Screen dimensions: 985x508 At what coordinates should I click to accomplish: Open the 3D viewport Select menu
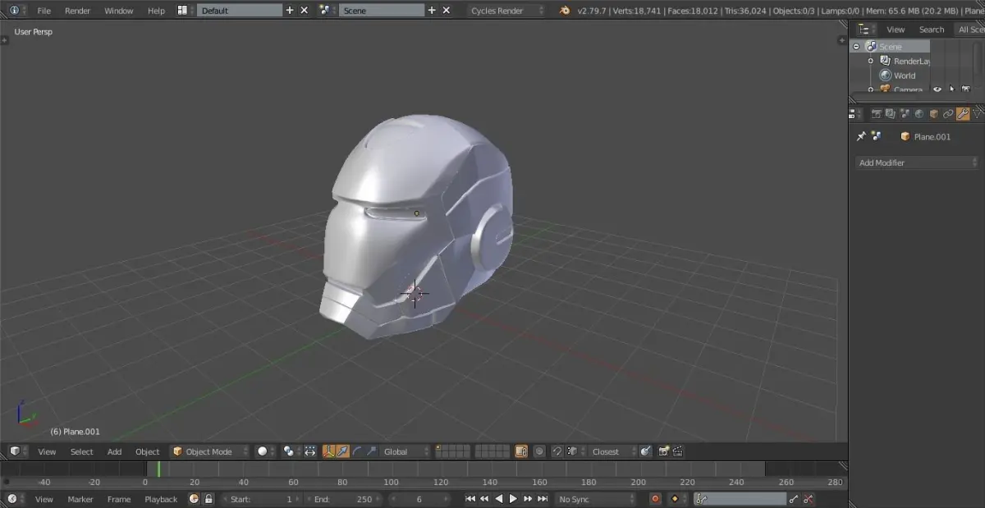(81, 451)
